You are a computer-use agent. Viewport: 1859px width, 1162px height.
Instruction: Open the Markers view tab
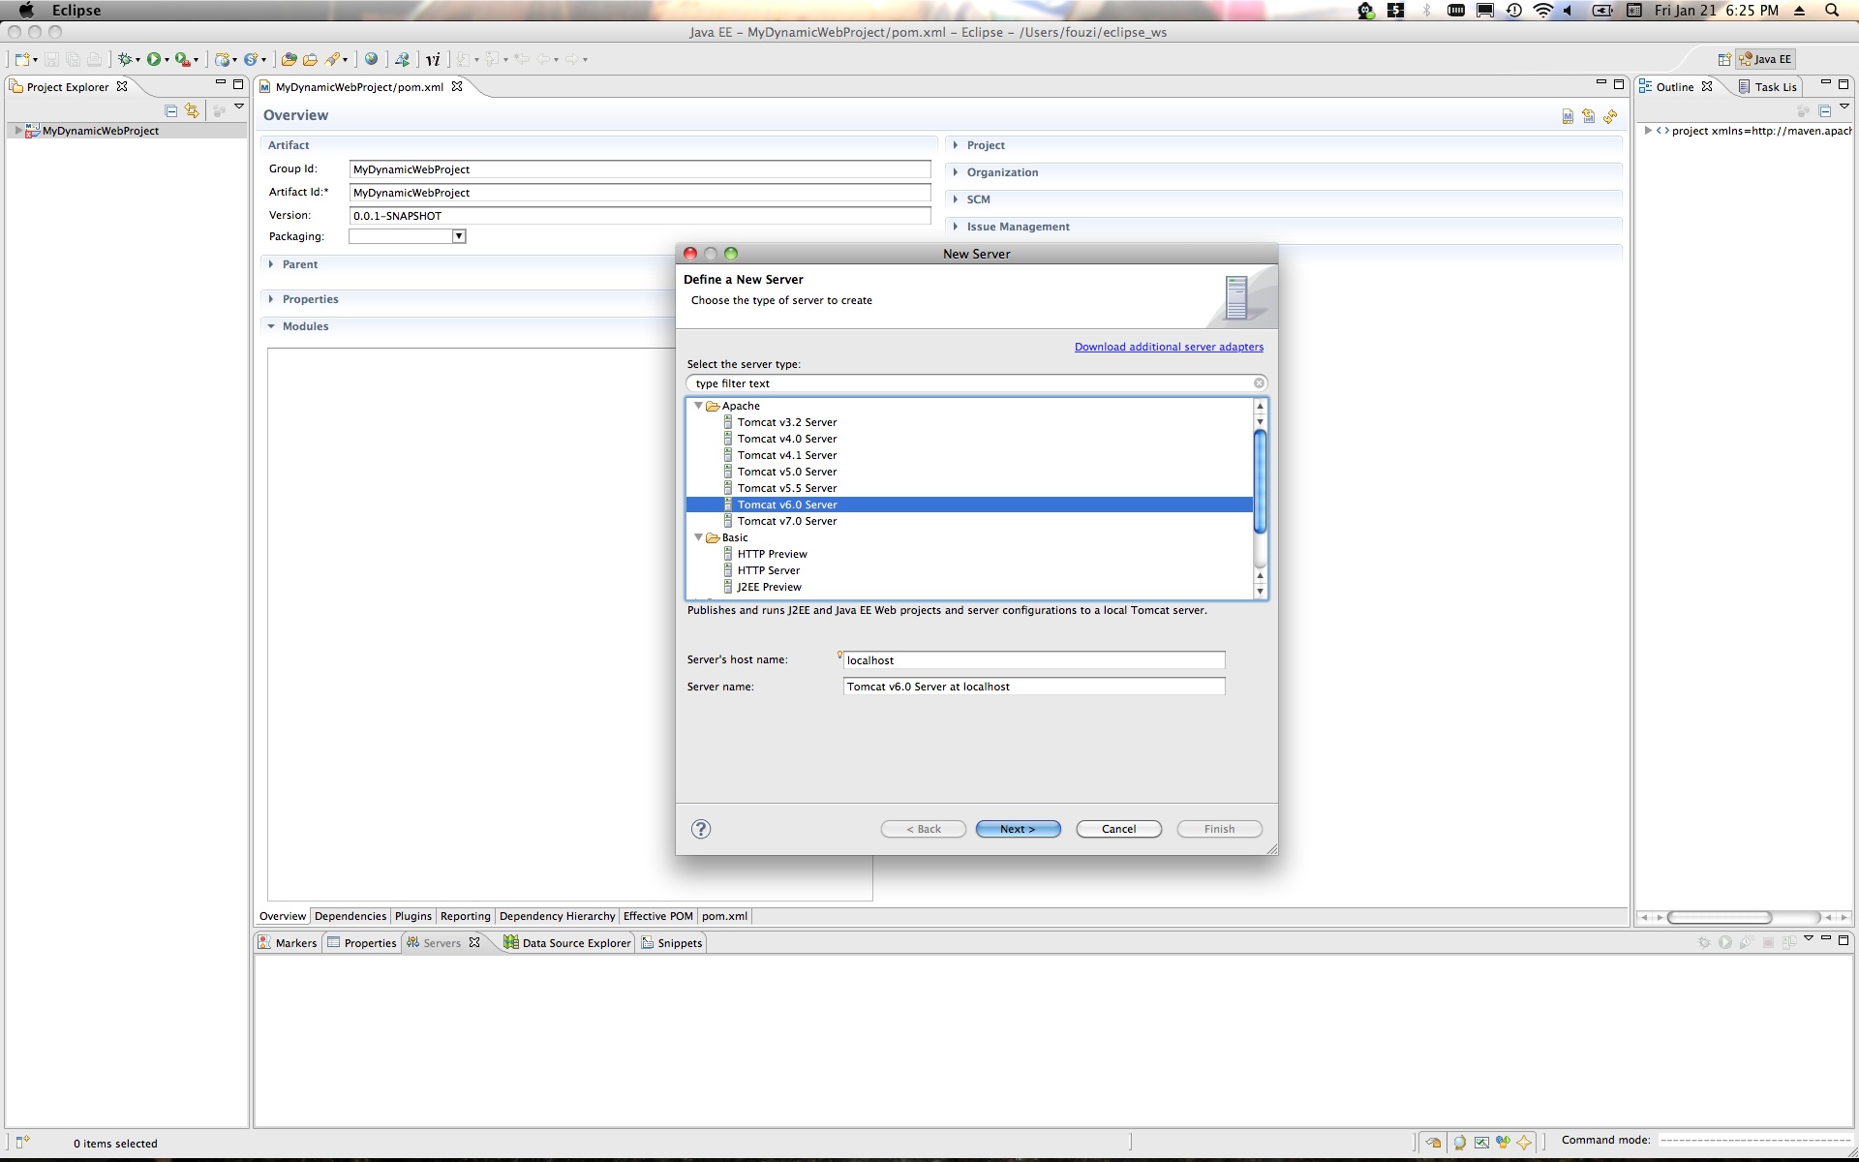[288, 943]
